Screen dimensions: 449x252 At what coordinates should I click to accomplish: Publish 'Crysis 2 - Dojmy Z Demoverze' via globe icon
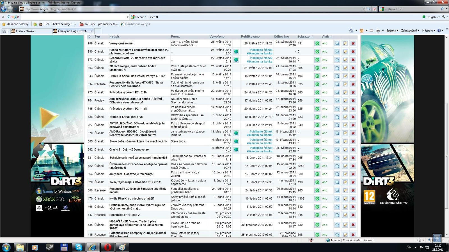pyautogui.click(x=236, y=150)
